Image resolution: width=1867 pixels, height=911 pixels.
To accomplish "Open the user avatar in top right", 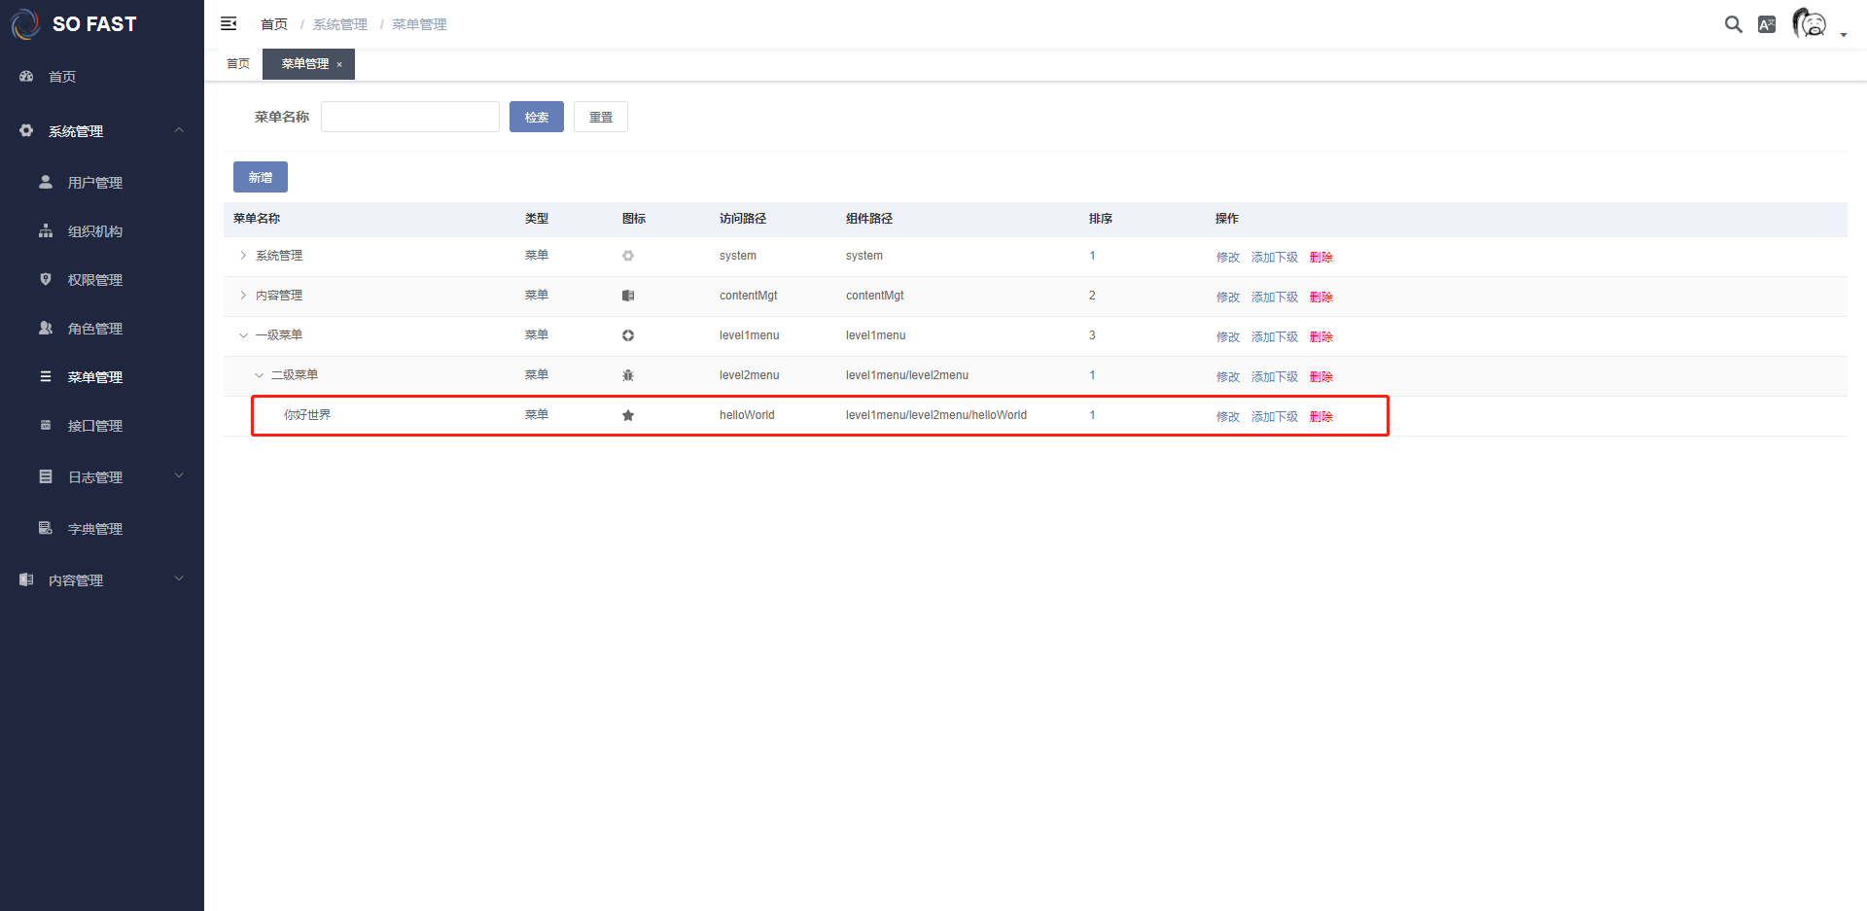I will coord(1810,23).
